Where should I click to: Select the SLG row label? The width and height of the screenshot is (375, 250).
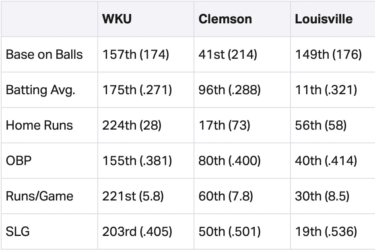click(18, 231)
